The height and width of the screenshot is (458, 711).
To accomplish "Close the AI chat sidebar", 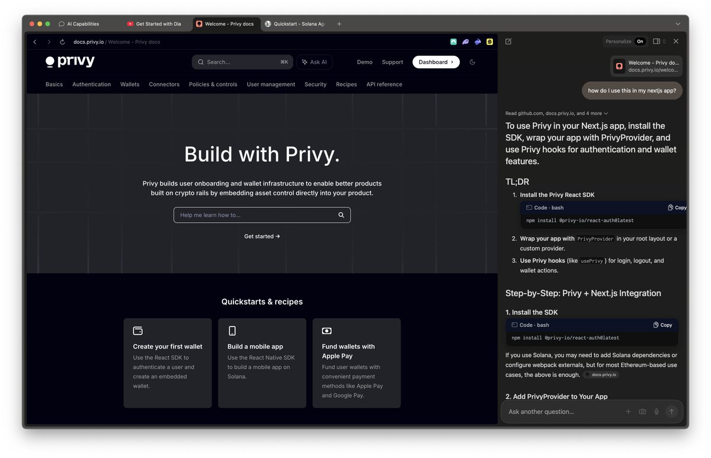I will tap(676, 41).
